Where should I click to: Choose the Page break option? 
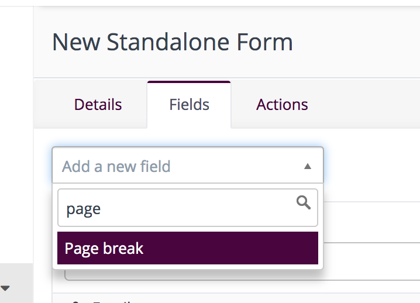coord(188,248)
